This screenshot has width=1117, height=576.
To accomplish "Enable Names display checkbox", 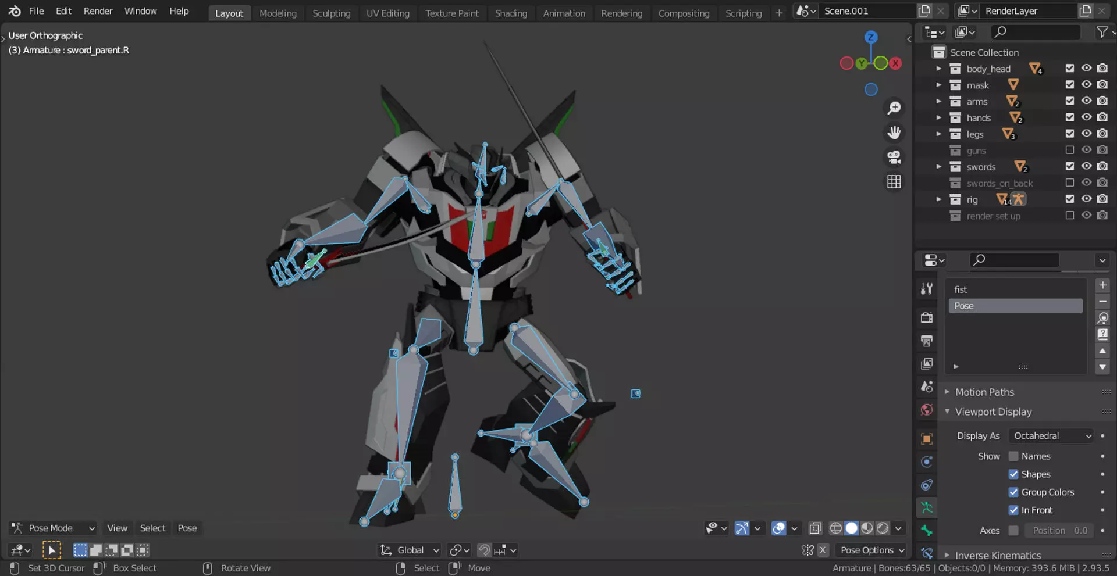I will click(x=1013, y=456).
